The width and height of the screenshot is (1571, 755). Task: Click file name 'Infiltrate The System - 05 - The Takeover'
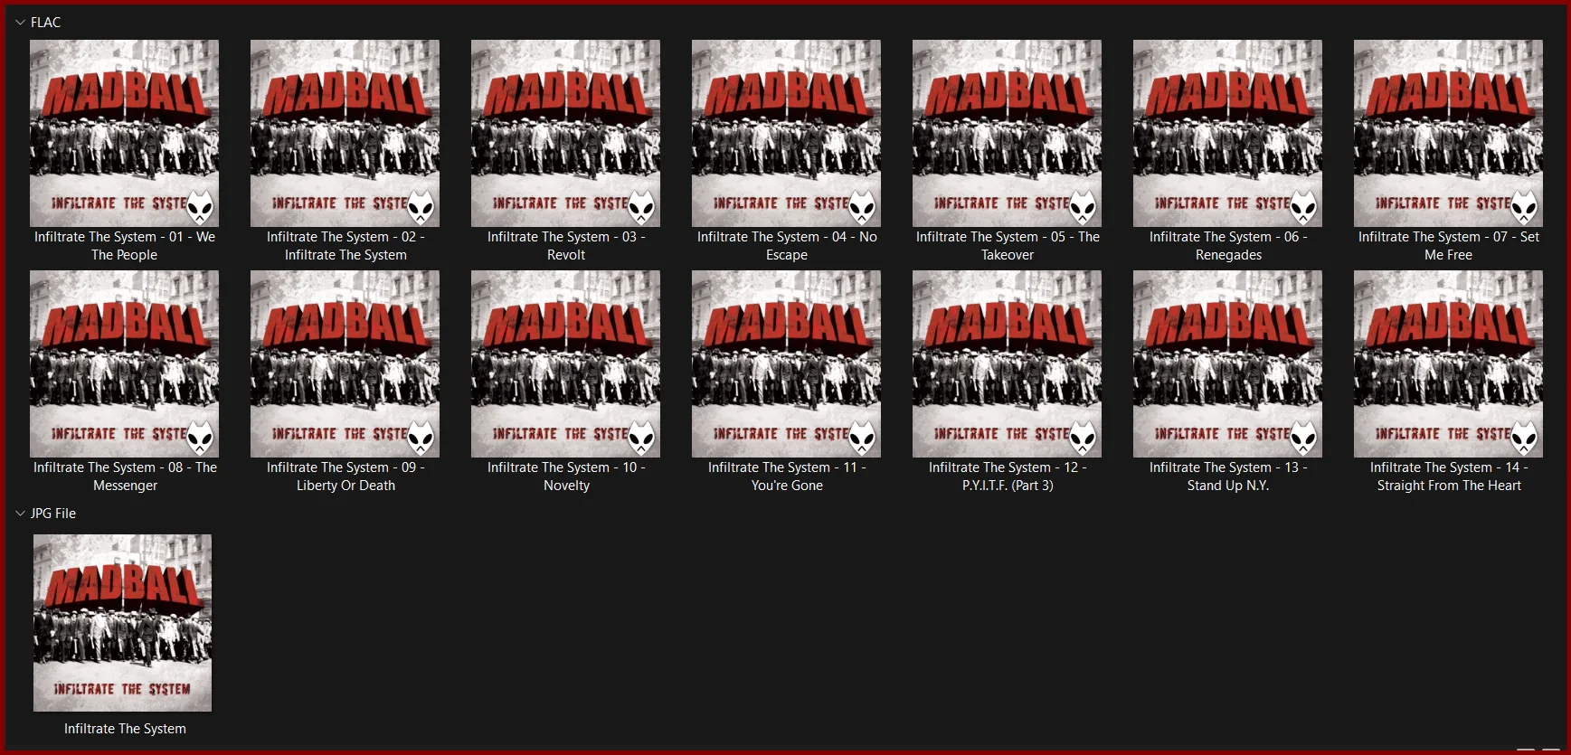1008,246
